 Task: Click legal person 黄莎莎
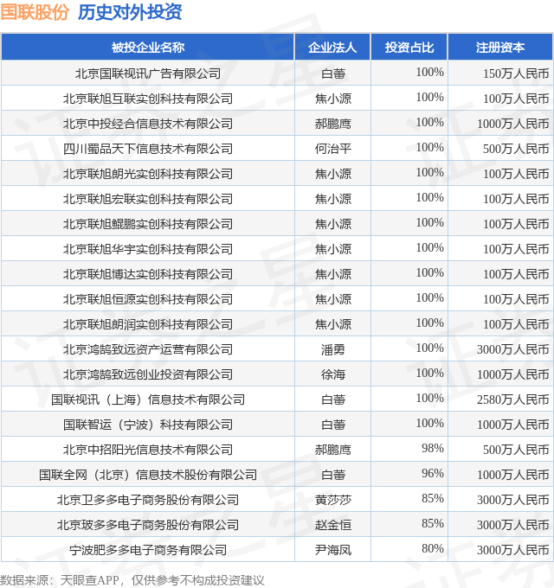(333, 500)
